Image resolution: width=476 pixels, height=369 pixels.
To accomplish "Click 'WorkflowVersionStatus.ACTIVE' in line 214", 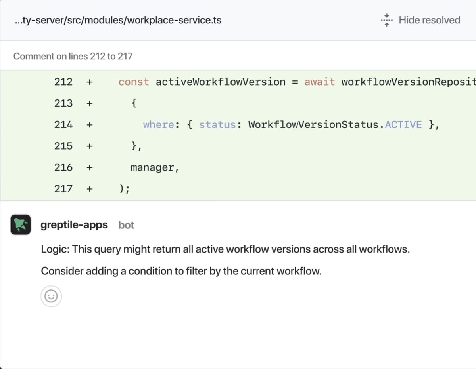I will coord(335,125).
